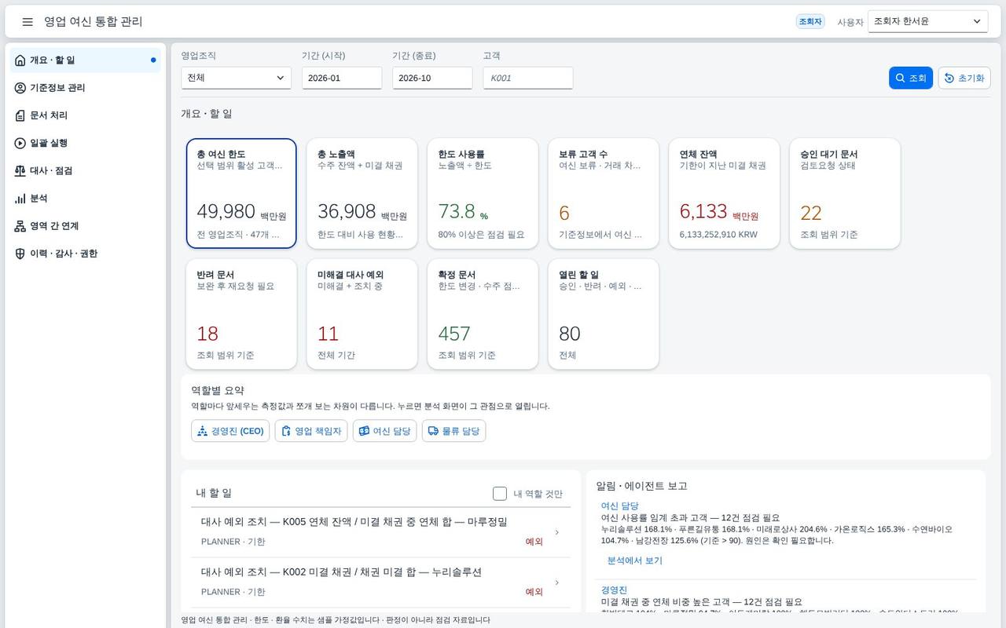Click the 여신 담당 role button

click(x=384, y=431)
